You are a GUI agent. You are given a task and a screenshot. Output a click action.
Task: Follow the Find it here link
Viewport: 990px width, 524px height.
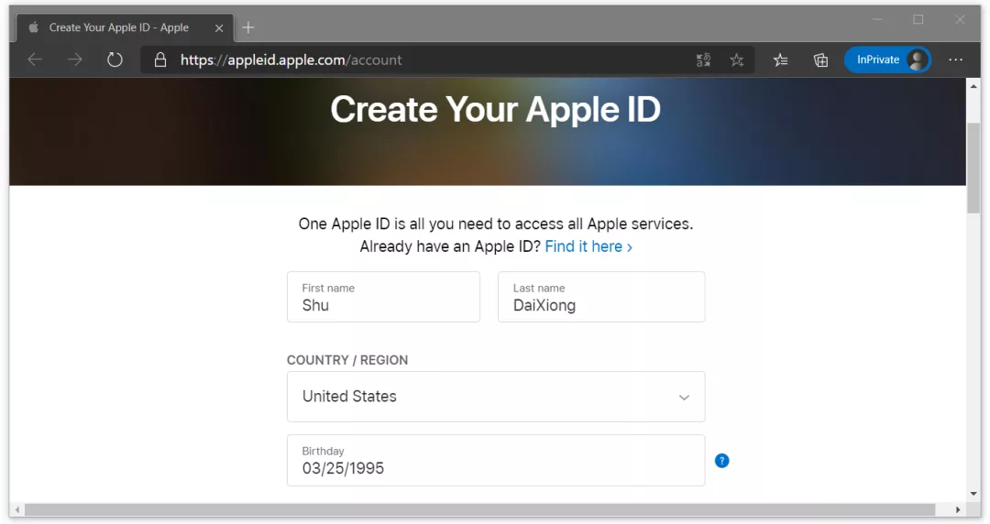point(588,246)
